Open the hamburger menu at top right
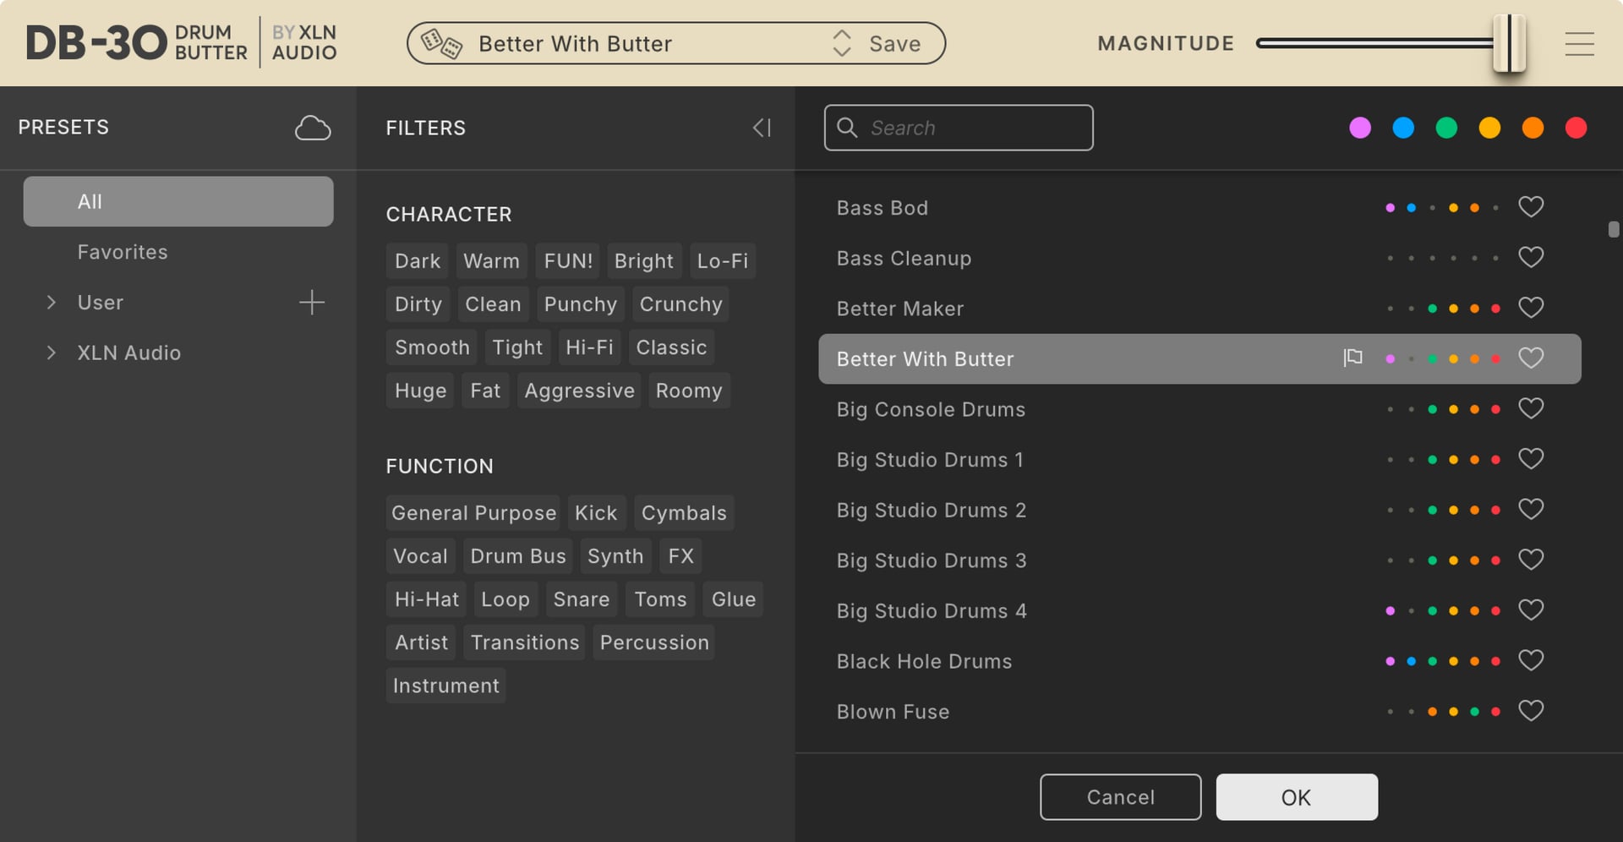The image size is (1623, 842). click(1579, 43)
